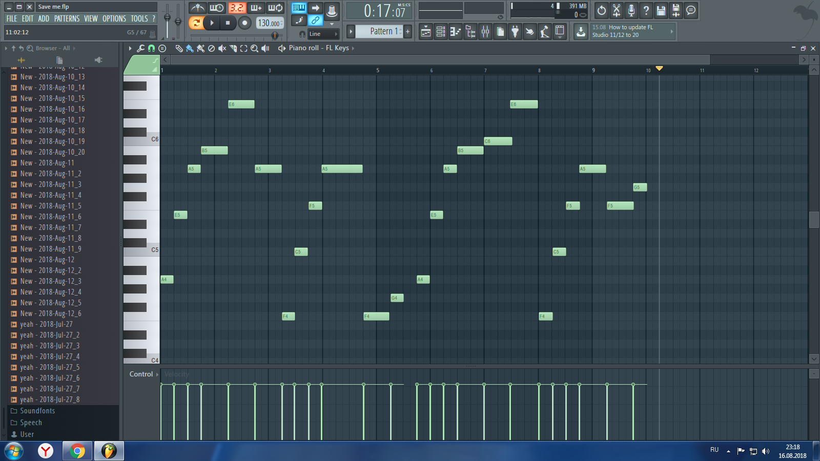Select the Playback scrub tool
The image size is (820, 461).
[x=265, y=48]
